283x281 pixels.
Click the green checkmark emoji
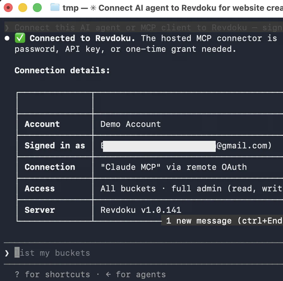coord(20,38)
